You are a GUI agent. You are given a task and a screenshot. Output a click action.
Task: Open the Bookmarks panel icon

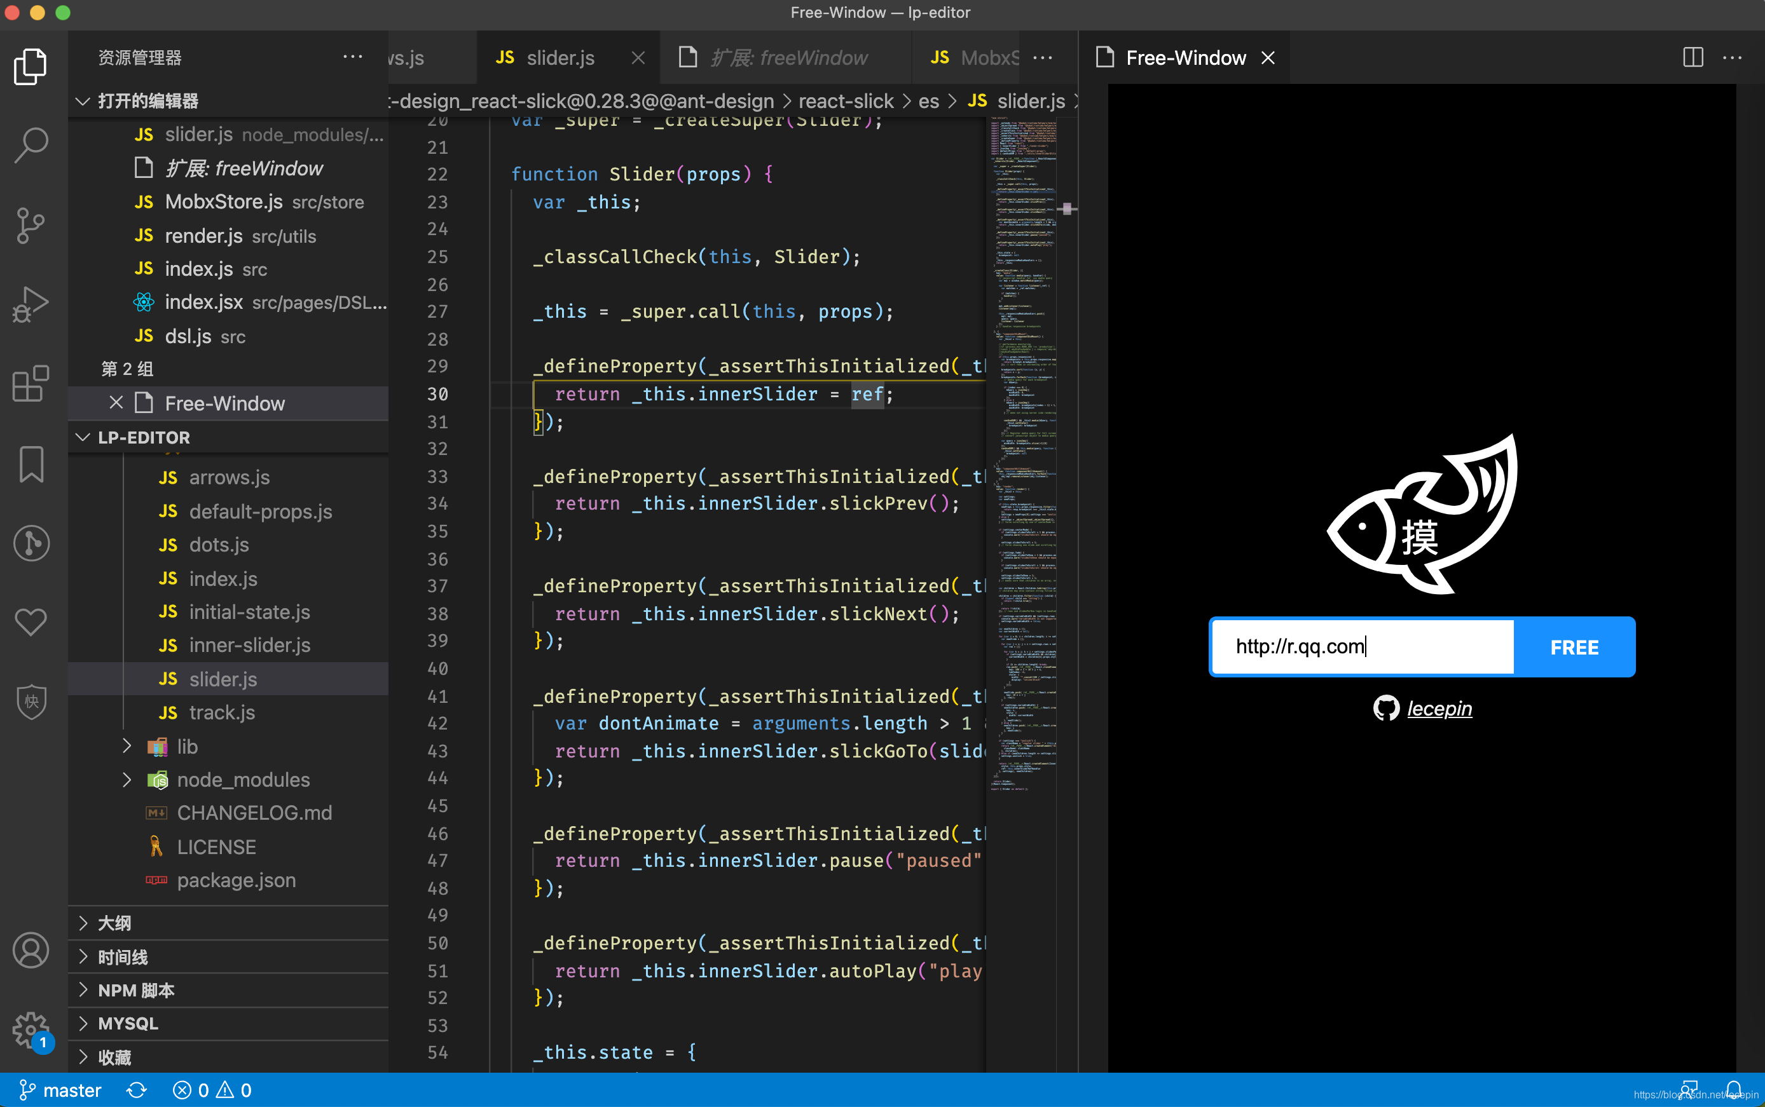31,464
